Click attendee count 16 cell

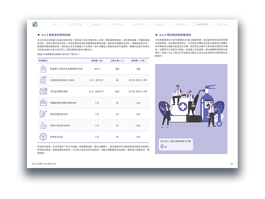[117, 137]
